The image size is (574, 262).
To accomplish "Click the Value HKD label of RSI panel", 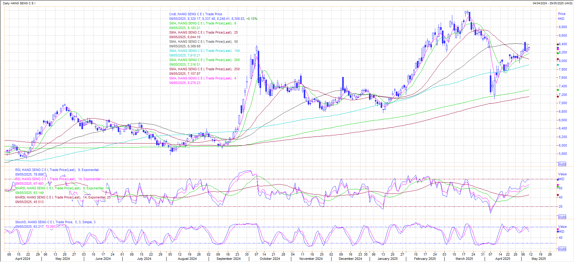I will 562,176.
